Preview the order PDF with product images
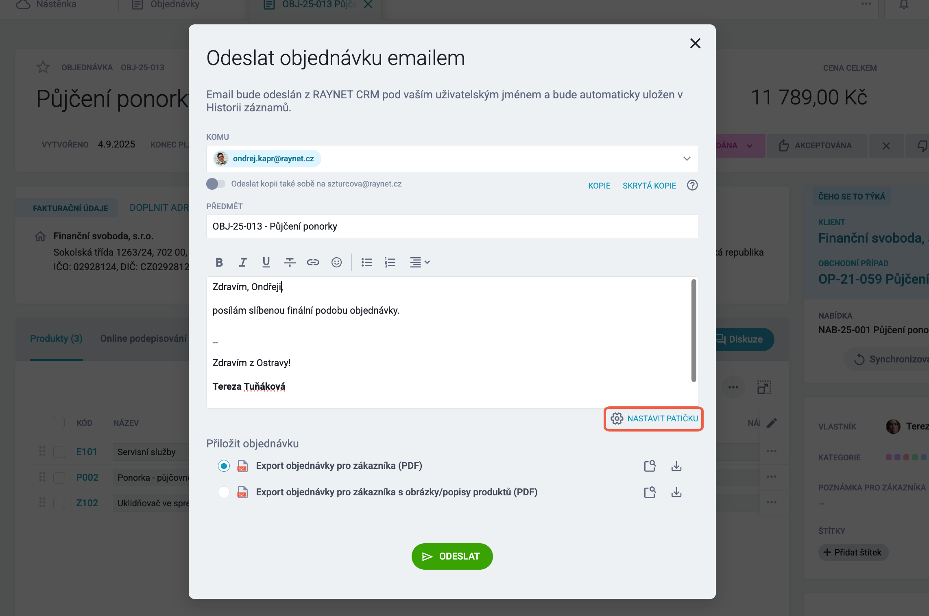Viewport: 929px width, 616px height. point(650,492)
